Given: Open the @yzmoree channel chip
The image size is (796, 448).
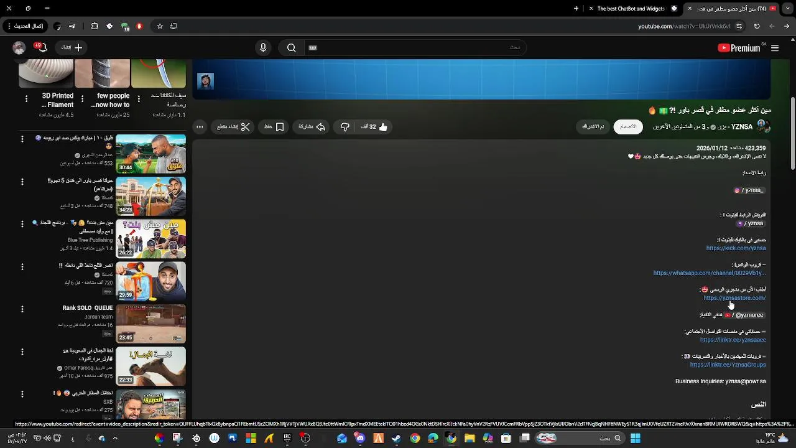Looking at the screenshot, I should pos(744,315).
